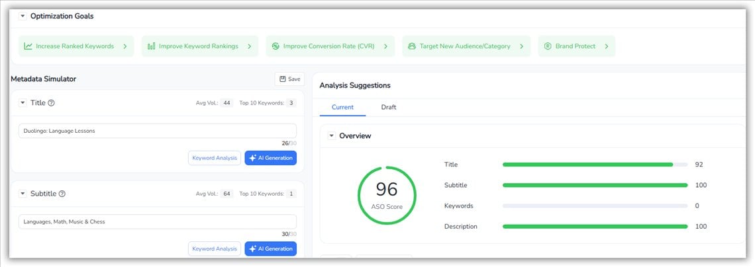Image resolution: width=755 pixels, height=267 pixels.
Task: Click the Title Avg Vol value 44
Action: click(x=226, y=102)
